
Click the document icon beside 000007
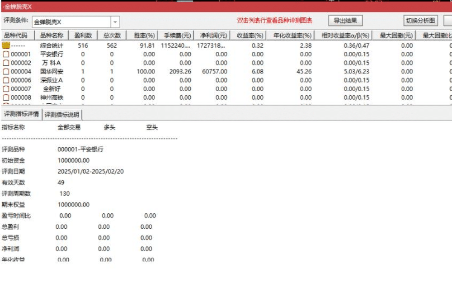coord(6,88)
